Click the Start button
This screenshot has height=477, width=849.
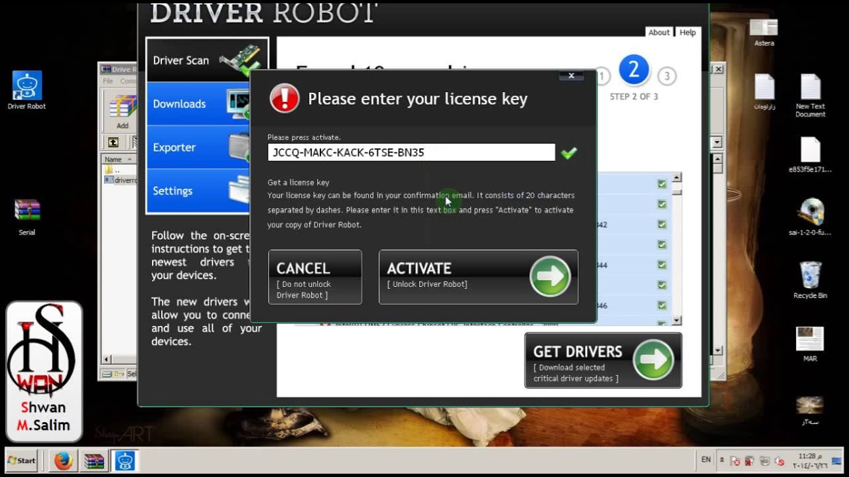[x=21, y=460]
